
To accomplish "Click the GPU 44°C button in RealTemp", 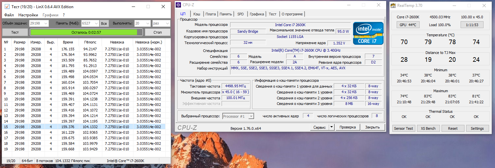I will tap(407, 25).
